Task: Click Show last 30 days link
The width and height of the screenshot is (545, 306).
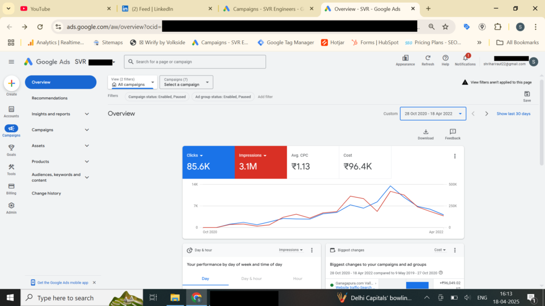Action: tap(513, 114)
